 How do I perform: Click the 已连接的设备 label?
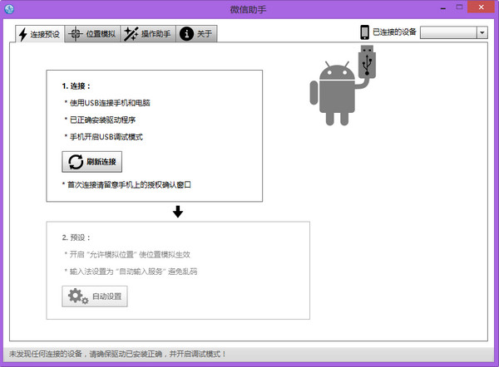[x=394, y=32]
